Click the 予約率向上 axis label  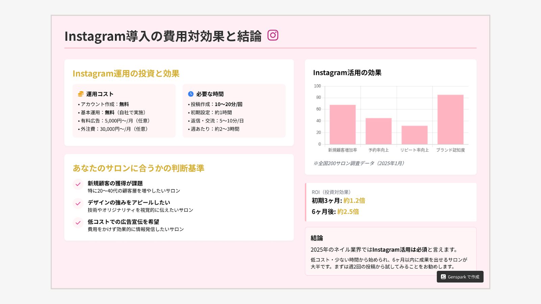[379, 150]
